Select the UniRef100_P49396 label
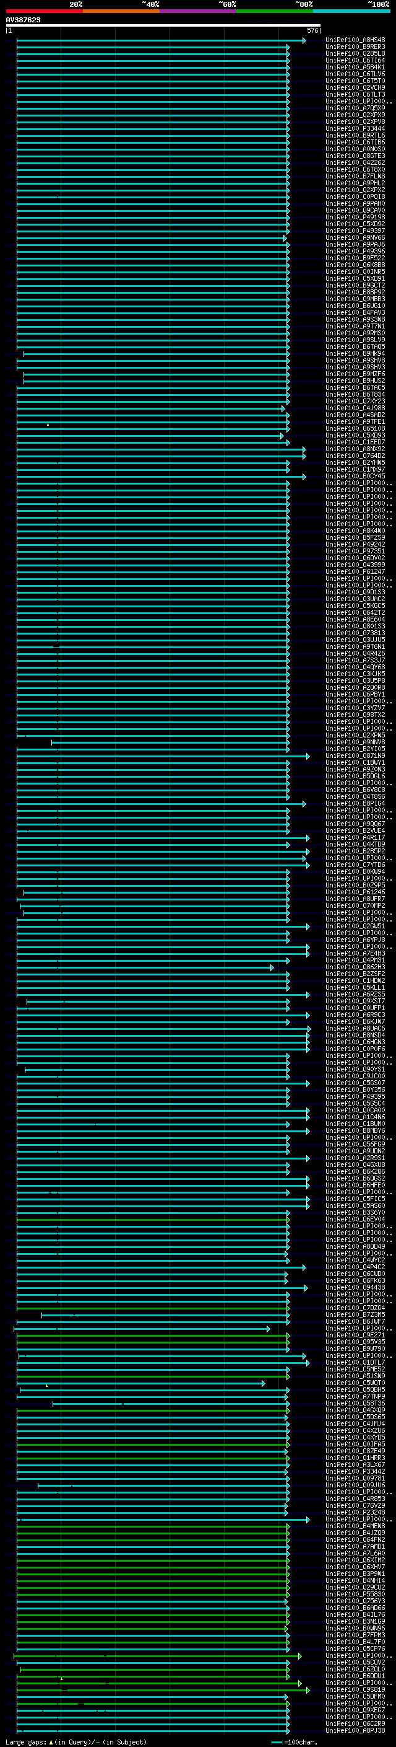The height and width of the screenshot is (1747, 396). coord(355,252)
